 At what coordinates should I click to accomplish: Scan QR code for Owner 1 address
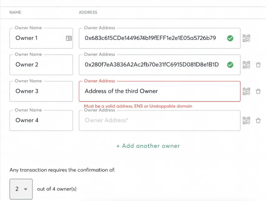(x=246, y=38)
